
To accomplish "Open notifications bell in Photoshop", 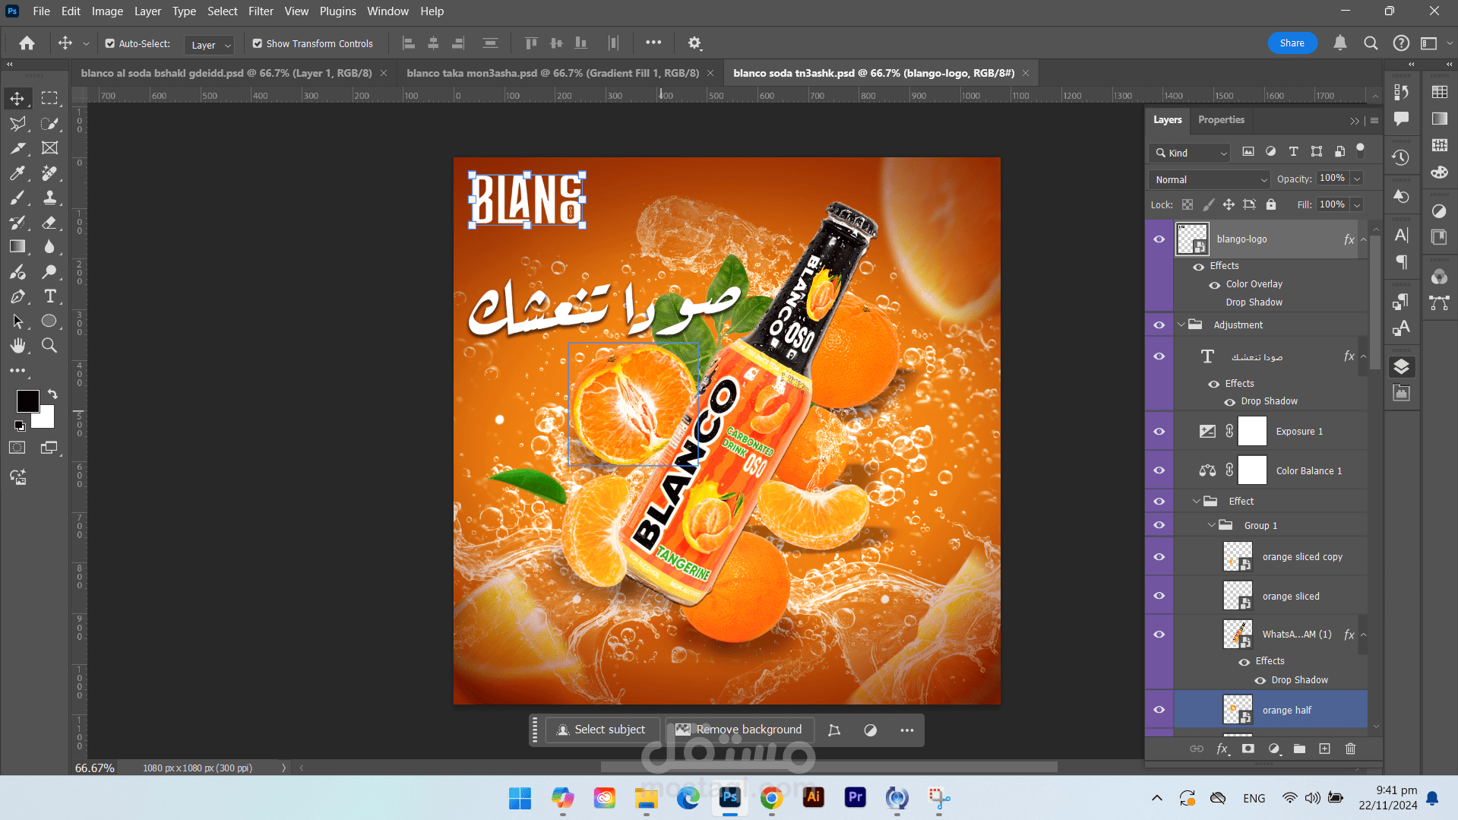I will tap(1340, 43).
